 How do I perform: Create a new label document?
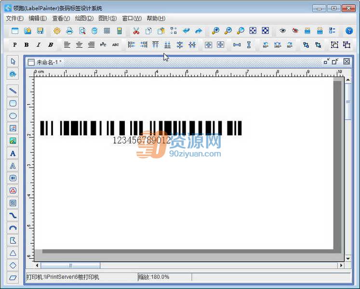[15, 30]
